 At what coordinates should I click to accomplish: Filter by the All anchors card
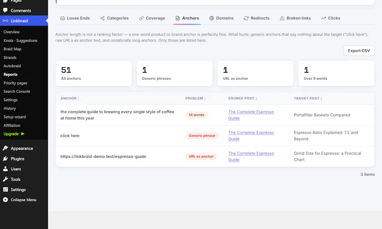94,73
